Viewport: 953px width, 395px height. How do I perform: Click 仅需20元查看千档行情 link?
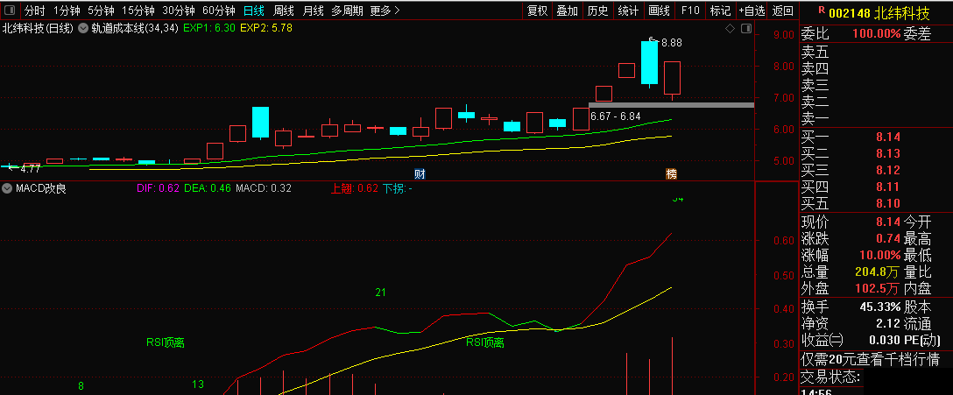(870, 359)
